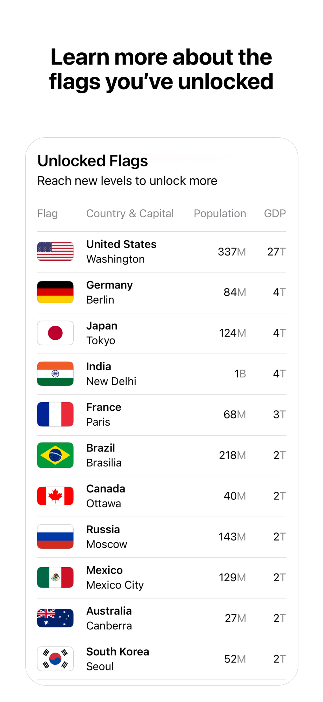
Task: Tap the France tricolor flag
Action: 55,414
